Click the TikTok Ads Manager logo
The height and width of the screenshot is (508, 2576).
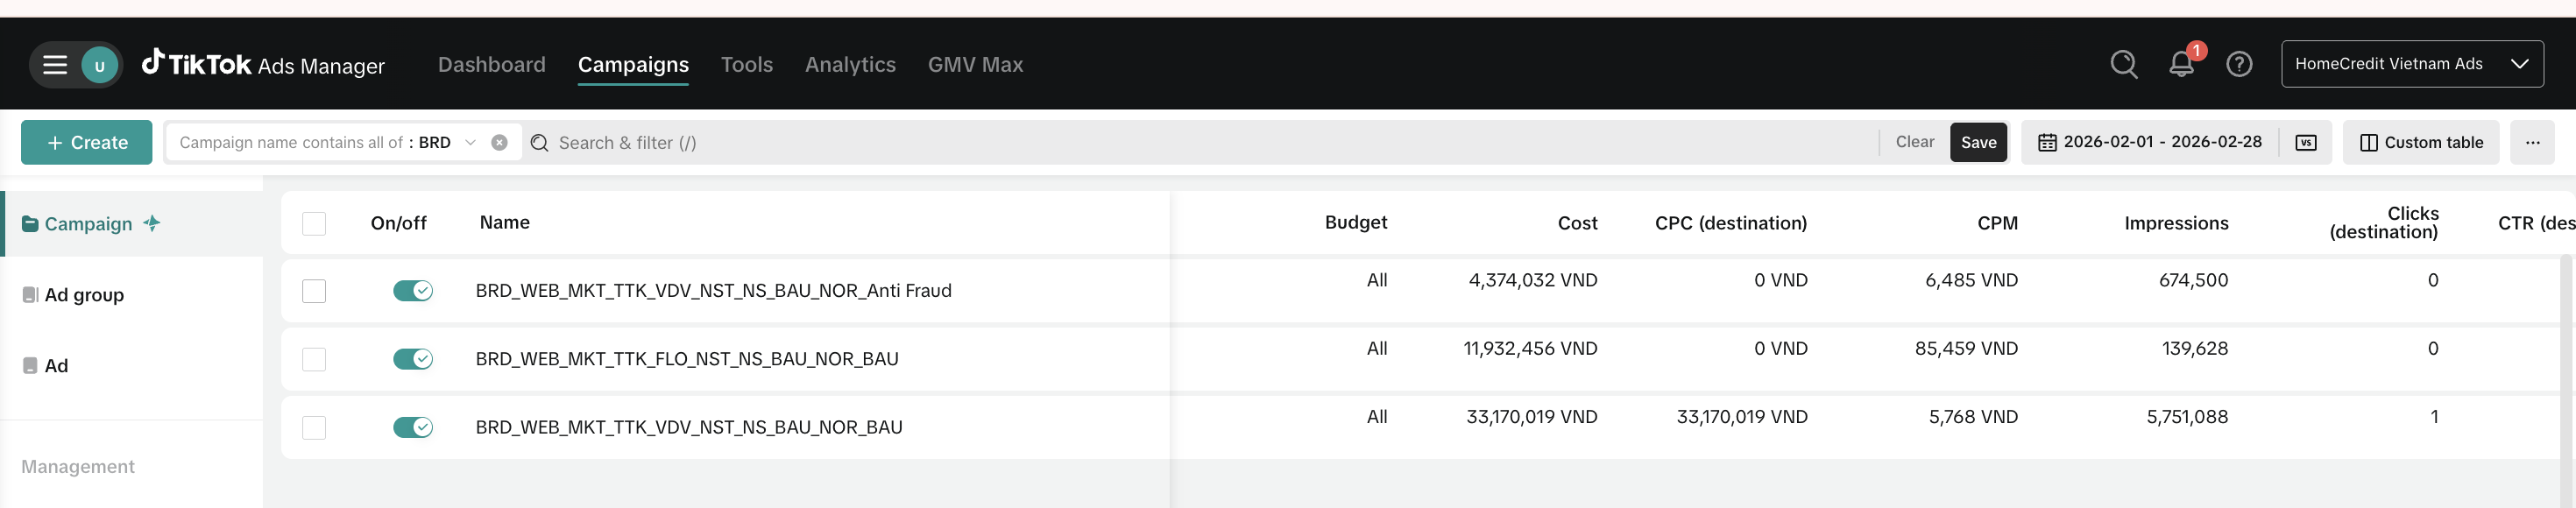tap(263, 64)
